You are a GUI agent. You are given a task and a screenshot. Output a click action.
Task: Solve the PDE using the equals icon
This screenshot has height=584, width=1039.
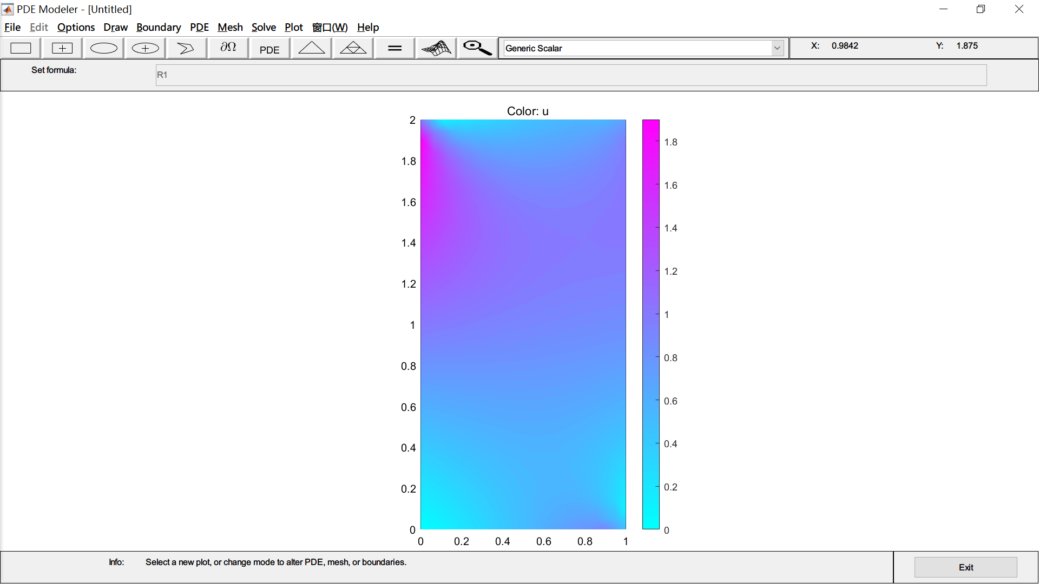pyautogui.click(x=394, y=48)
